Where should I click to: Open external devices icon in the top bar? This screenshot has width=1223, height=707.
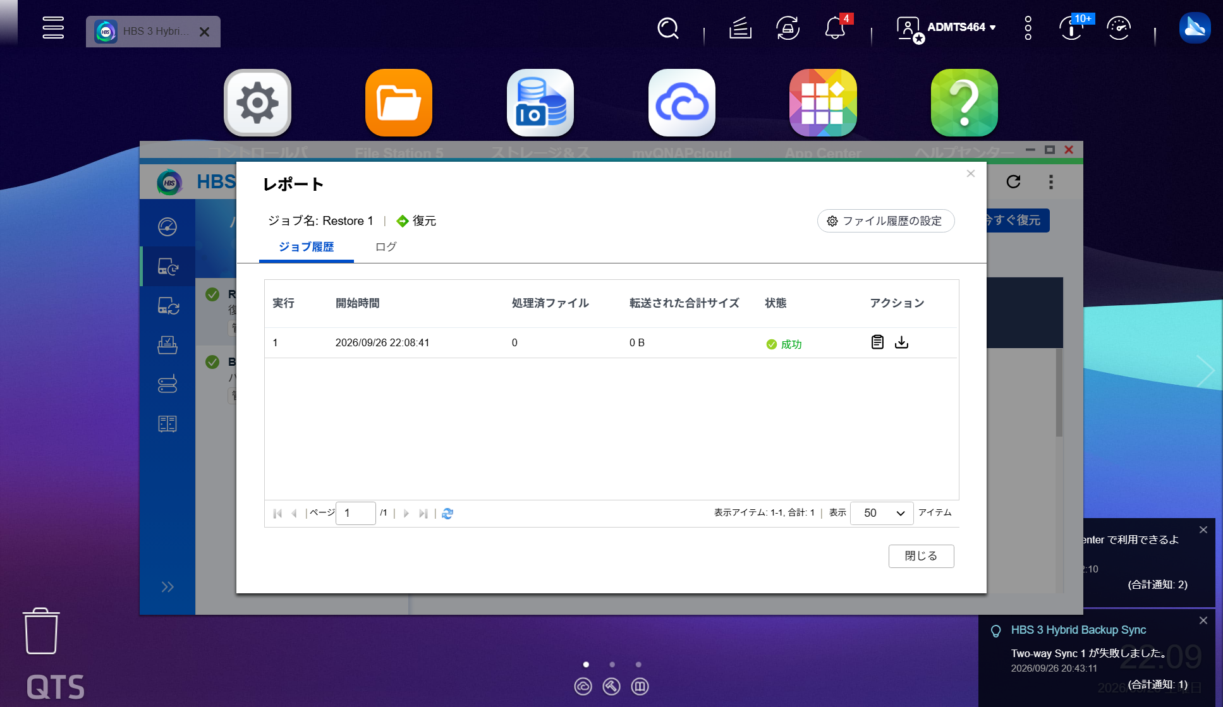click(x=788, y=28)
